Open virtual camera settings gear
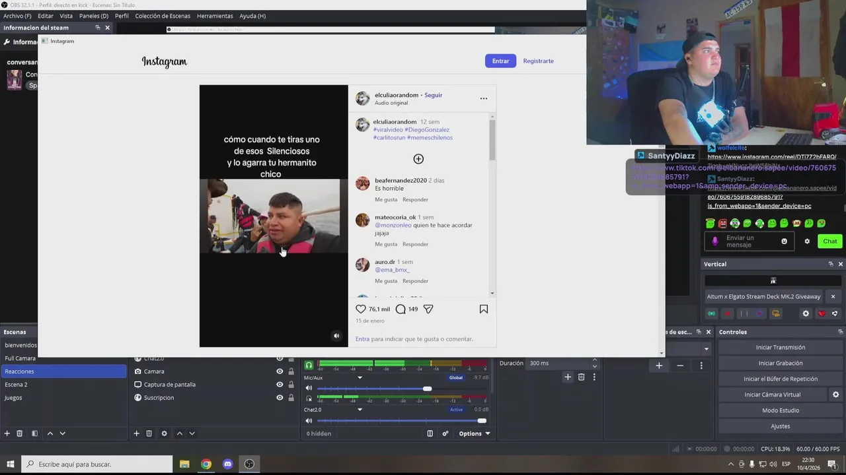 pyautogui.click(x=835, y=395)
